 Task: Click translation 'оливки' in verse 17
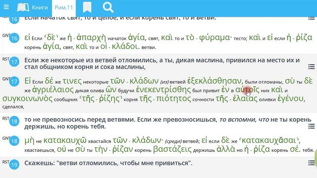267,99
